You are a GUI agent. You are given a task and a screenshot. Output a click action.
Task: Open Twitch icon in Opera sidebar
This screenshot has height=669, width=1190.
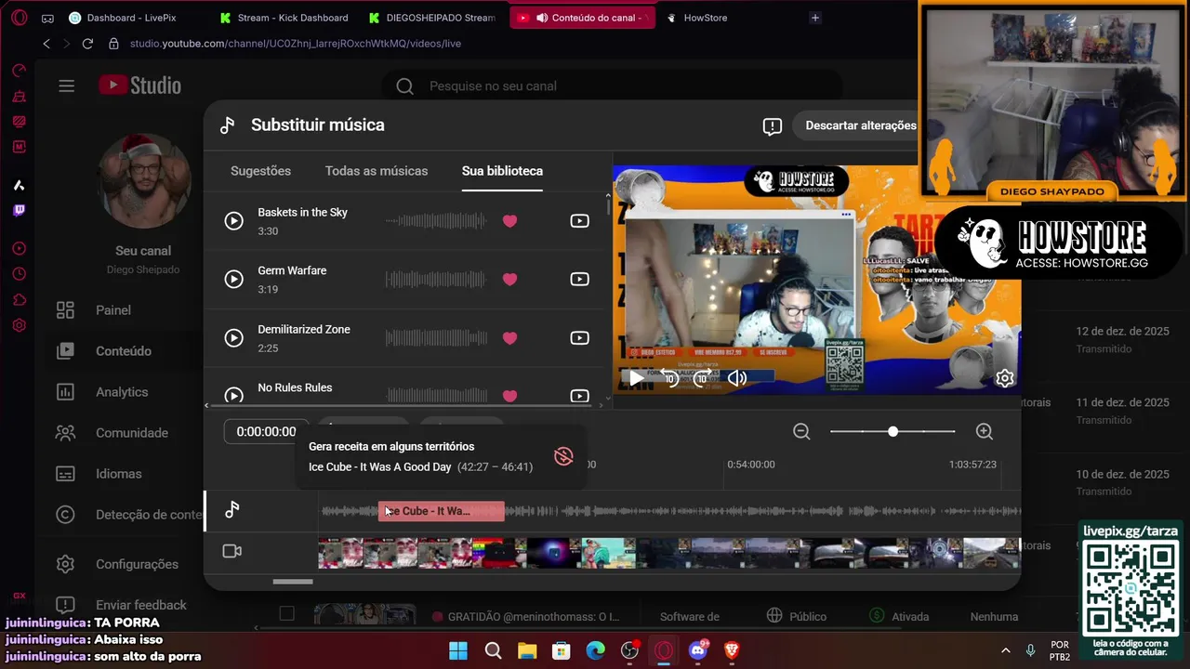tap(20, 210)
